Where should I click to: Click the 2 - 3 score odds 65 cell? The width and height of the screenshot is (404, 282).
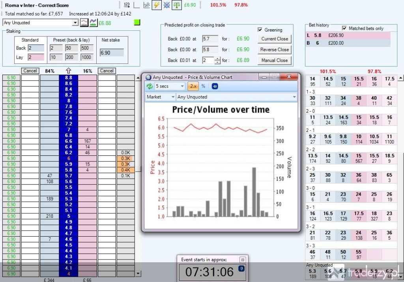tap(389, 178)
